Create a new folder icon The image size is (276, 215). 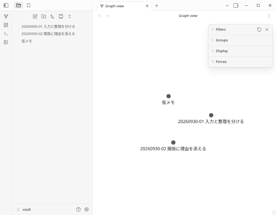pos(44,16)
